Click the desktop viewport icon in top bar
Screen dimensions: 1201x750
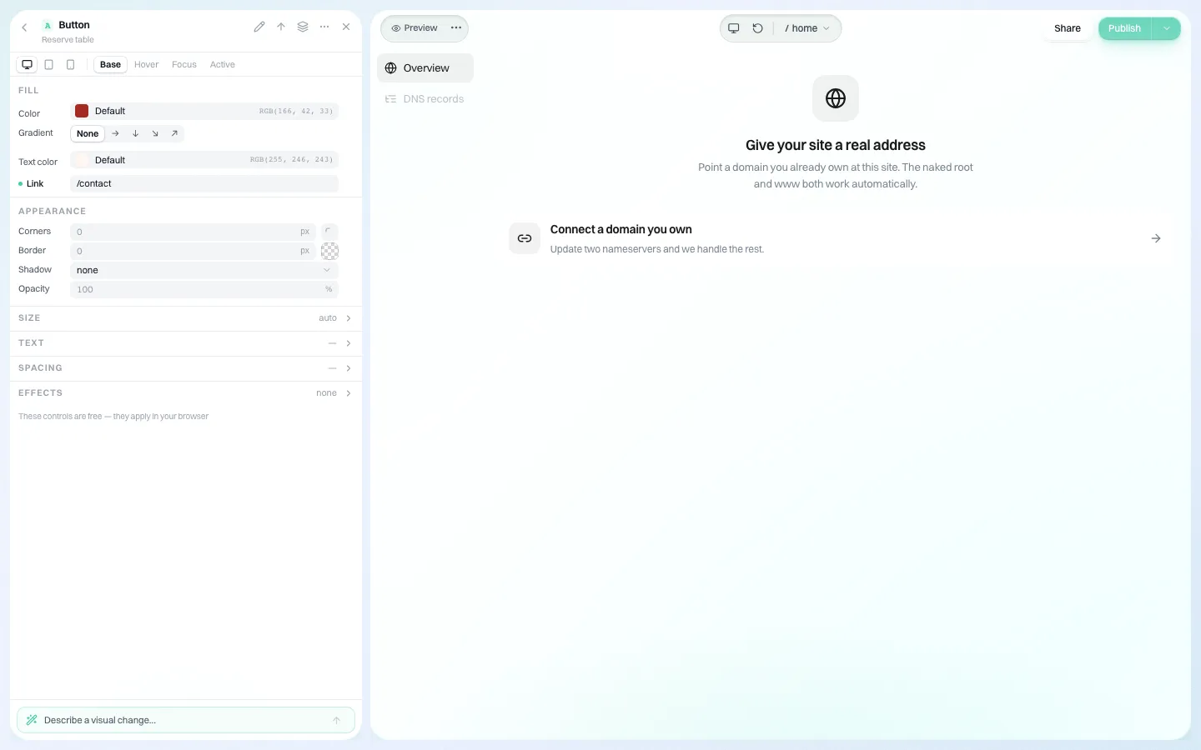pyautogui.click(x=734, y=28)
